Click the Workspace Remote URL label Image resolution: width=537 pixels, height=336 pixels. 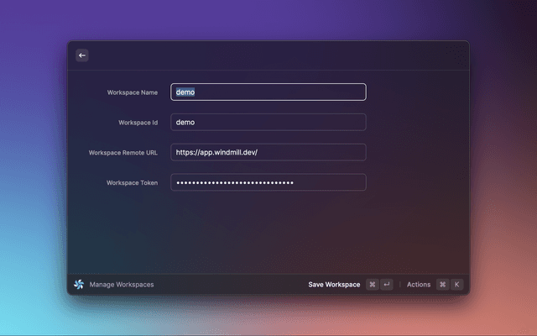click(x=123, y=153)
